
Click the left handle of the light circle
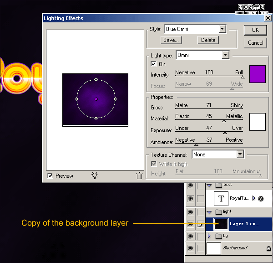click(76, 99)
